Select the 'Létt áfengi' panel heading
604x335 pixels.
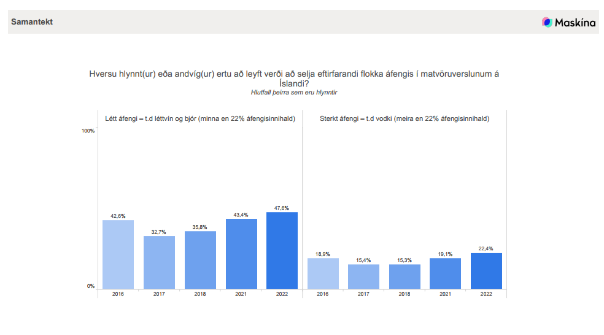point(200,118)
